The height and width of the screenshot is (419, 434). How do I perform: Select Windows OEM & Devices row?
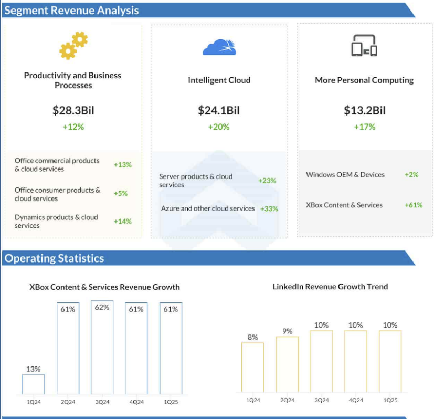362,175
